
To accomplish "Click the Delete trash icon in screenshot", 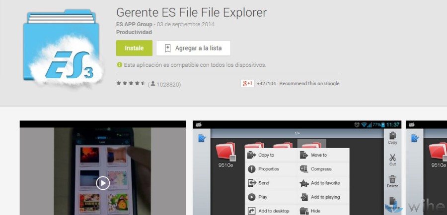I will tap(392, 179).
